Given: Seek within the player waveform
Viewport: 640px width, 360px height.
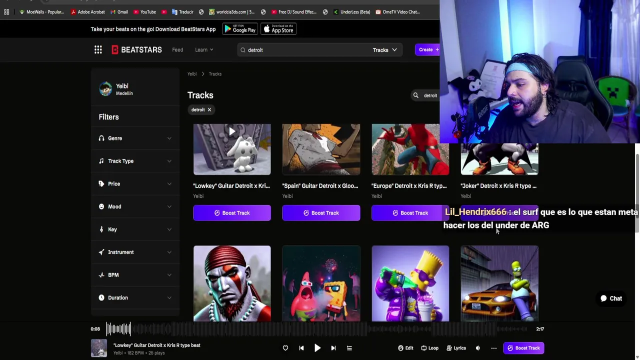Looking at the screenshot, I should [317, 329].
